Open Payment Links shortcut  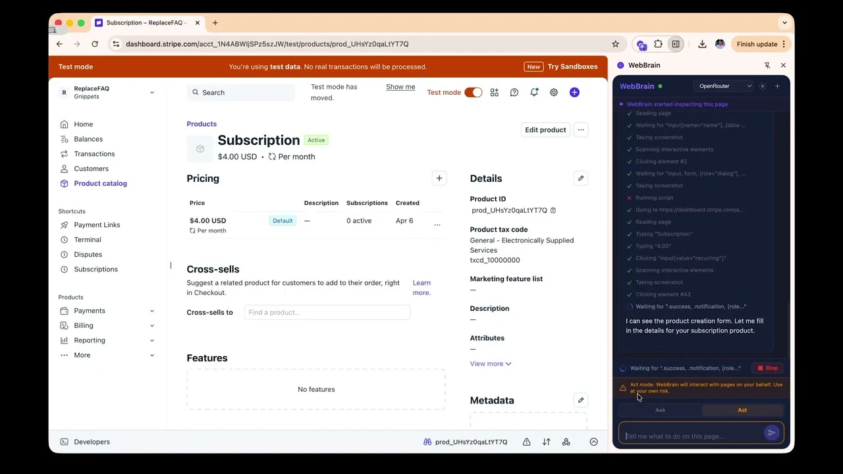[x=97, y=225]
